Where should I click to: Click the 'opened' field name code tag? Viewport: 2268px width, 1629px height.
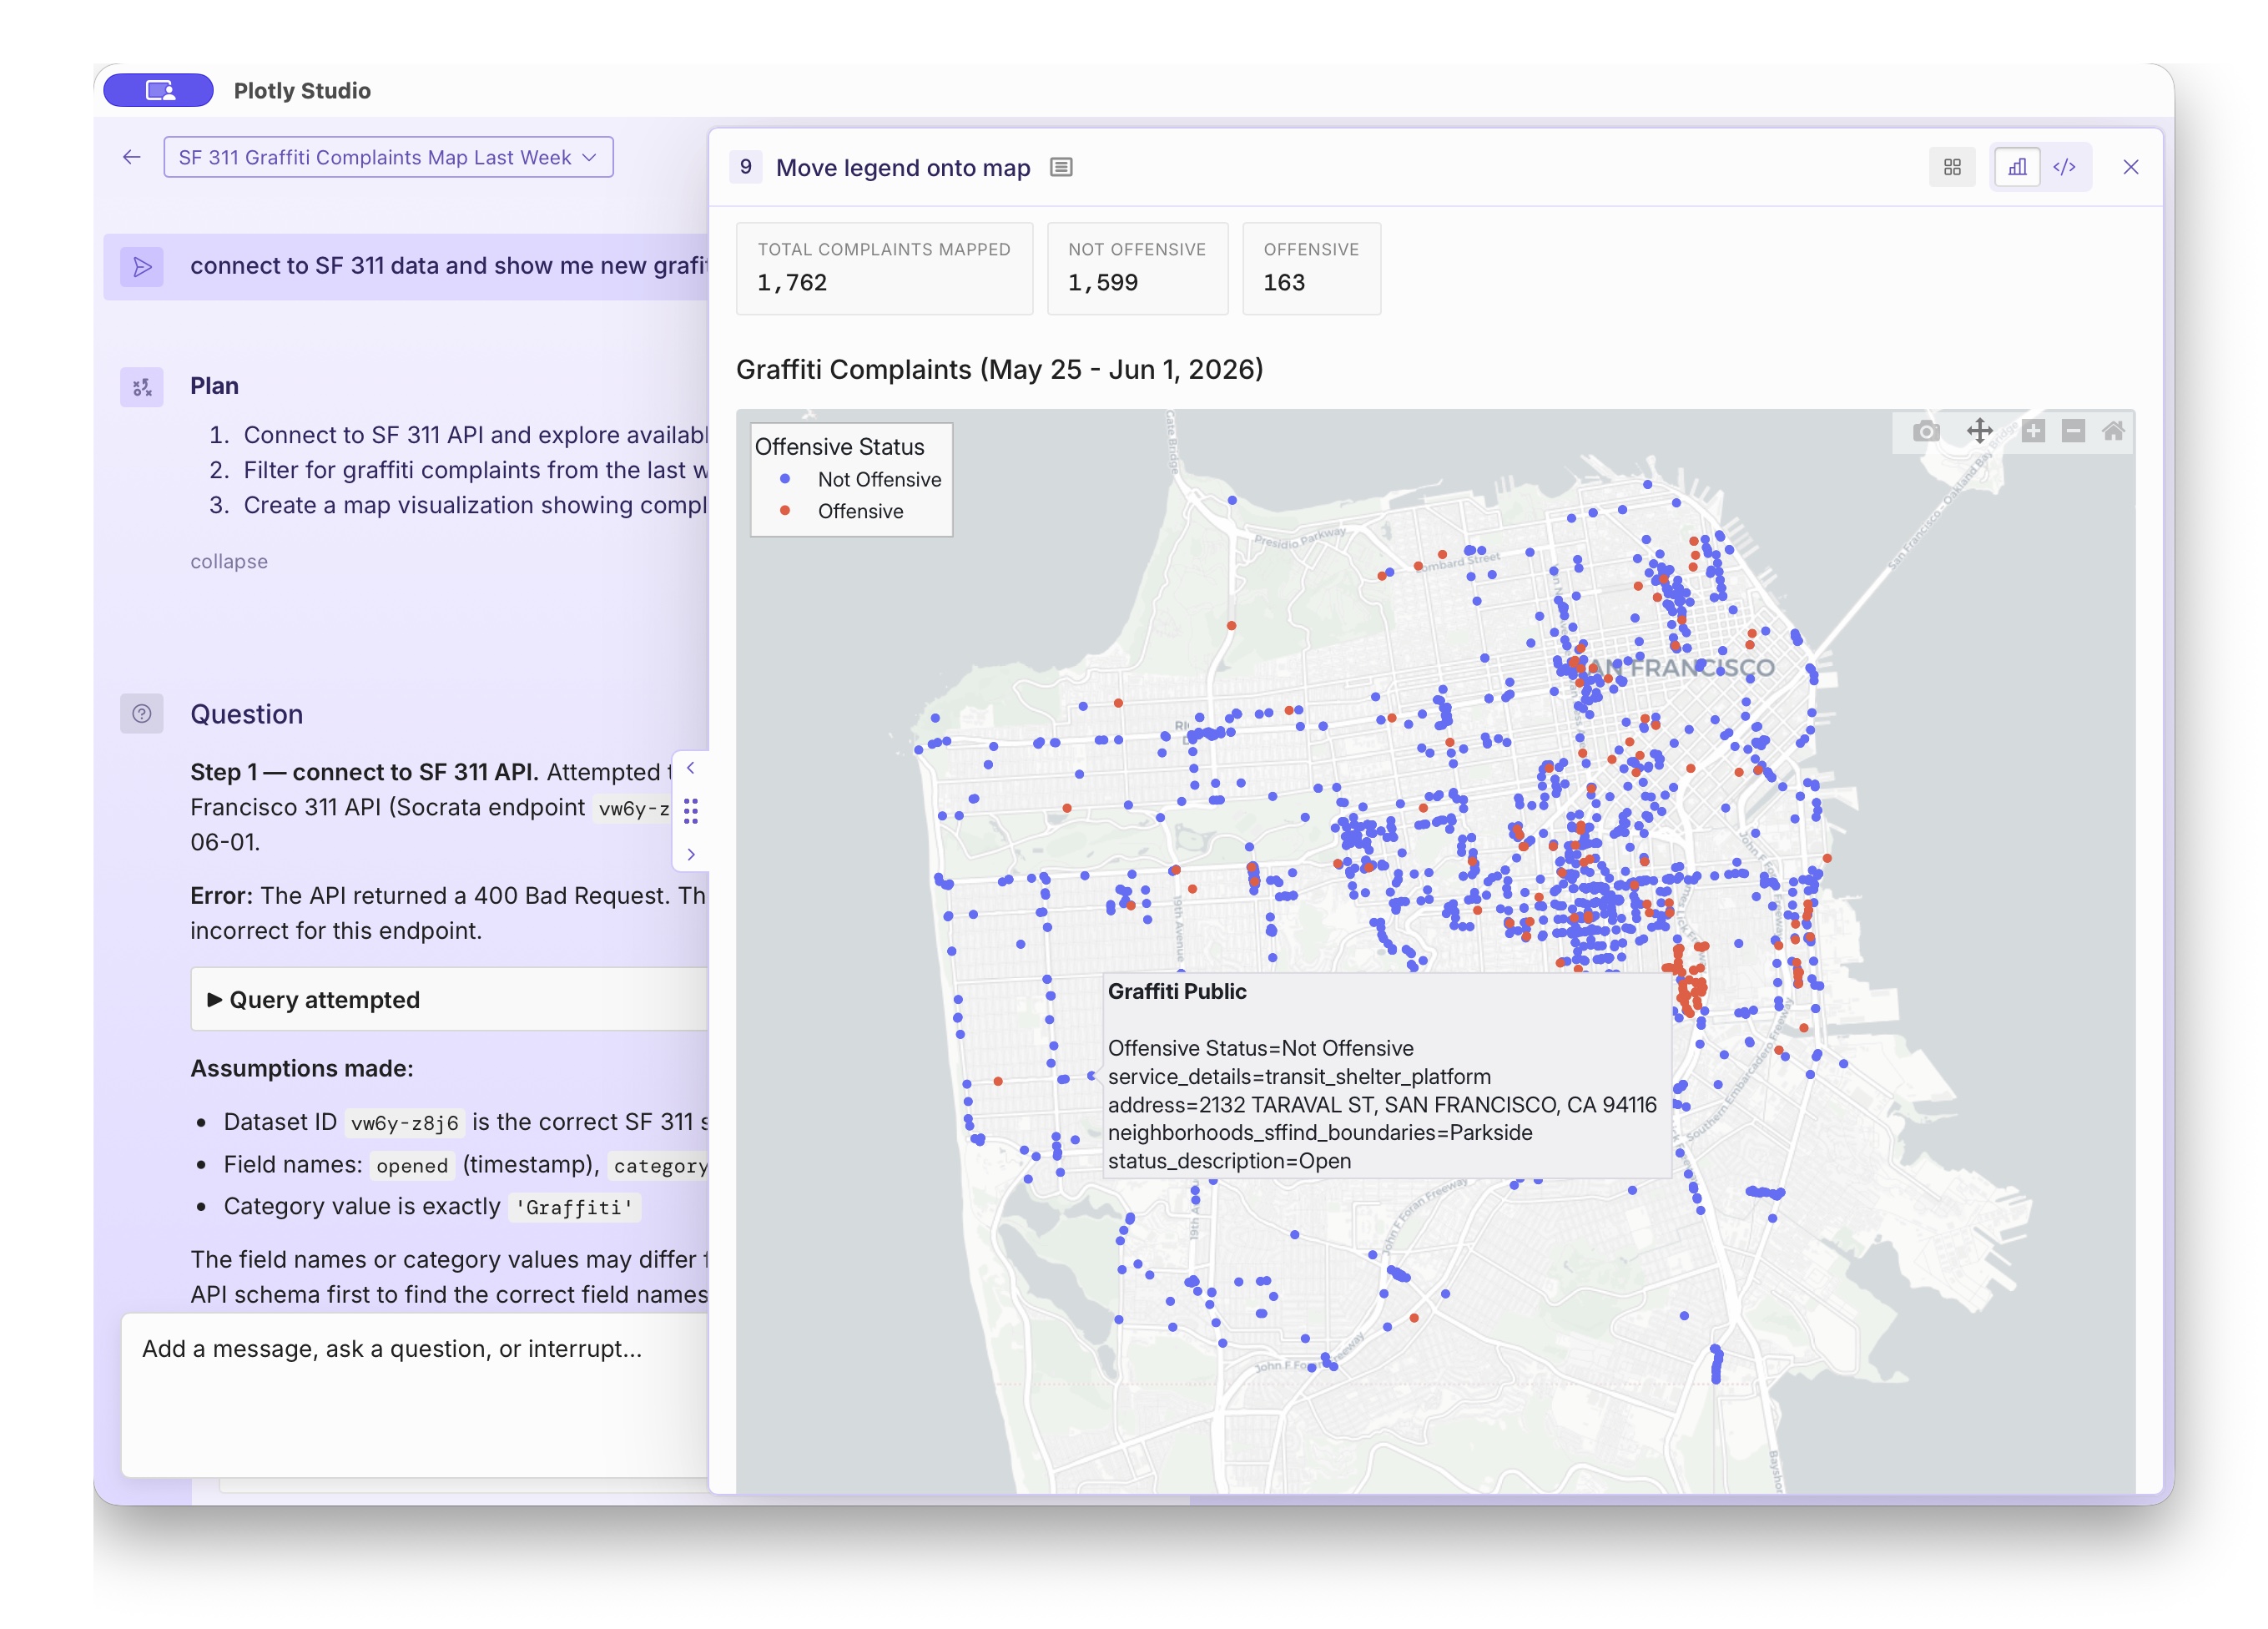pos(412,1165)
